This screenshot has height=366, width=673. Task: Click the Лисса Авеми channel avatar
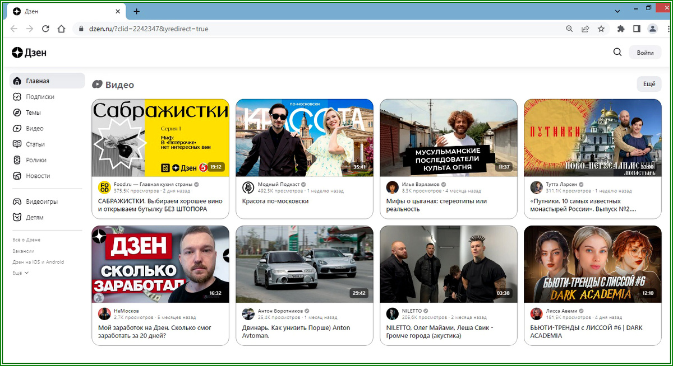click(x=537, y=314)
